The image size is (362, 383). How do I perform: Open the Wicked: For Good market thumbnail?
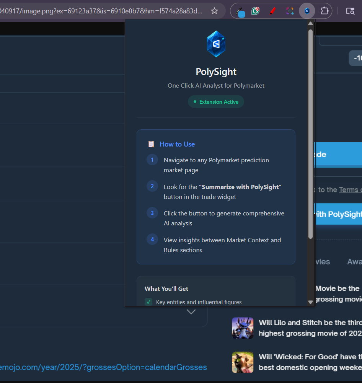click(243, 362)
